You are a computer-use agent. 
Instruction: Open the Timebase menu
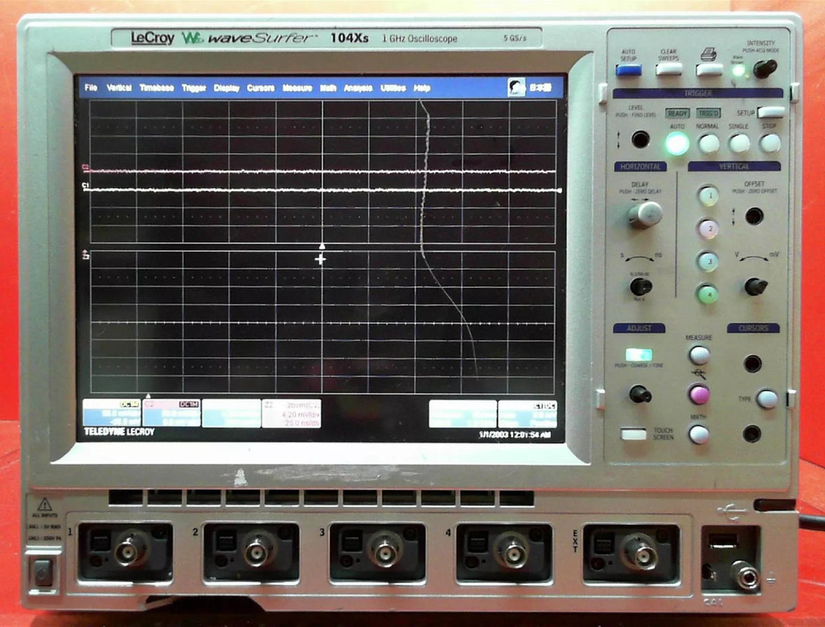(157, 88)
